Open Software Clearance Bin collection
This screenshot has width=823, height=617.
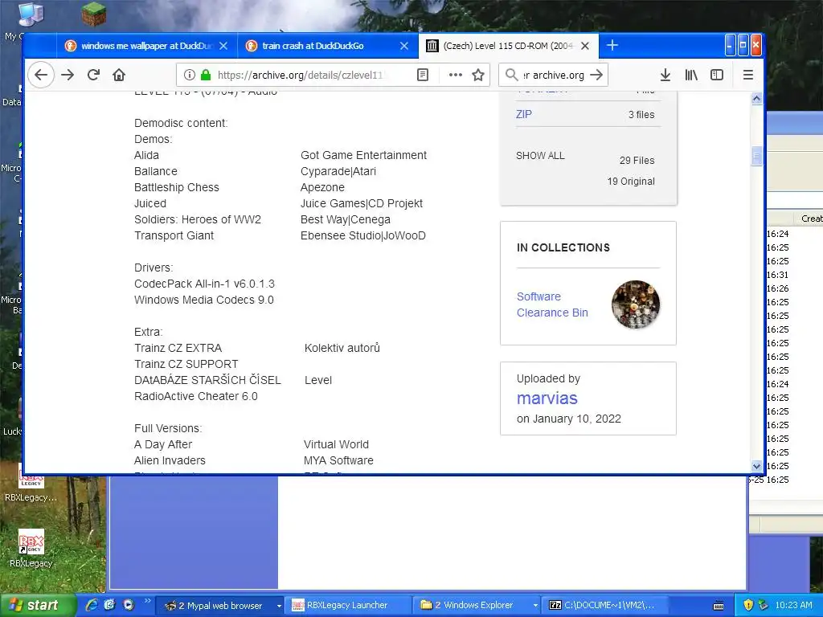click(x=552, y=304)
